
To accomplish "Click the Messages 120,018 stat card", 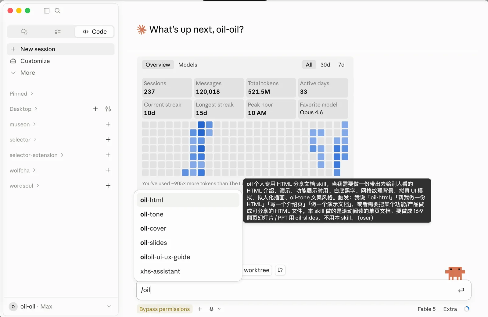I will [x=219, y=88].
